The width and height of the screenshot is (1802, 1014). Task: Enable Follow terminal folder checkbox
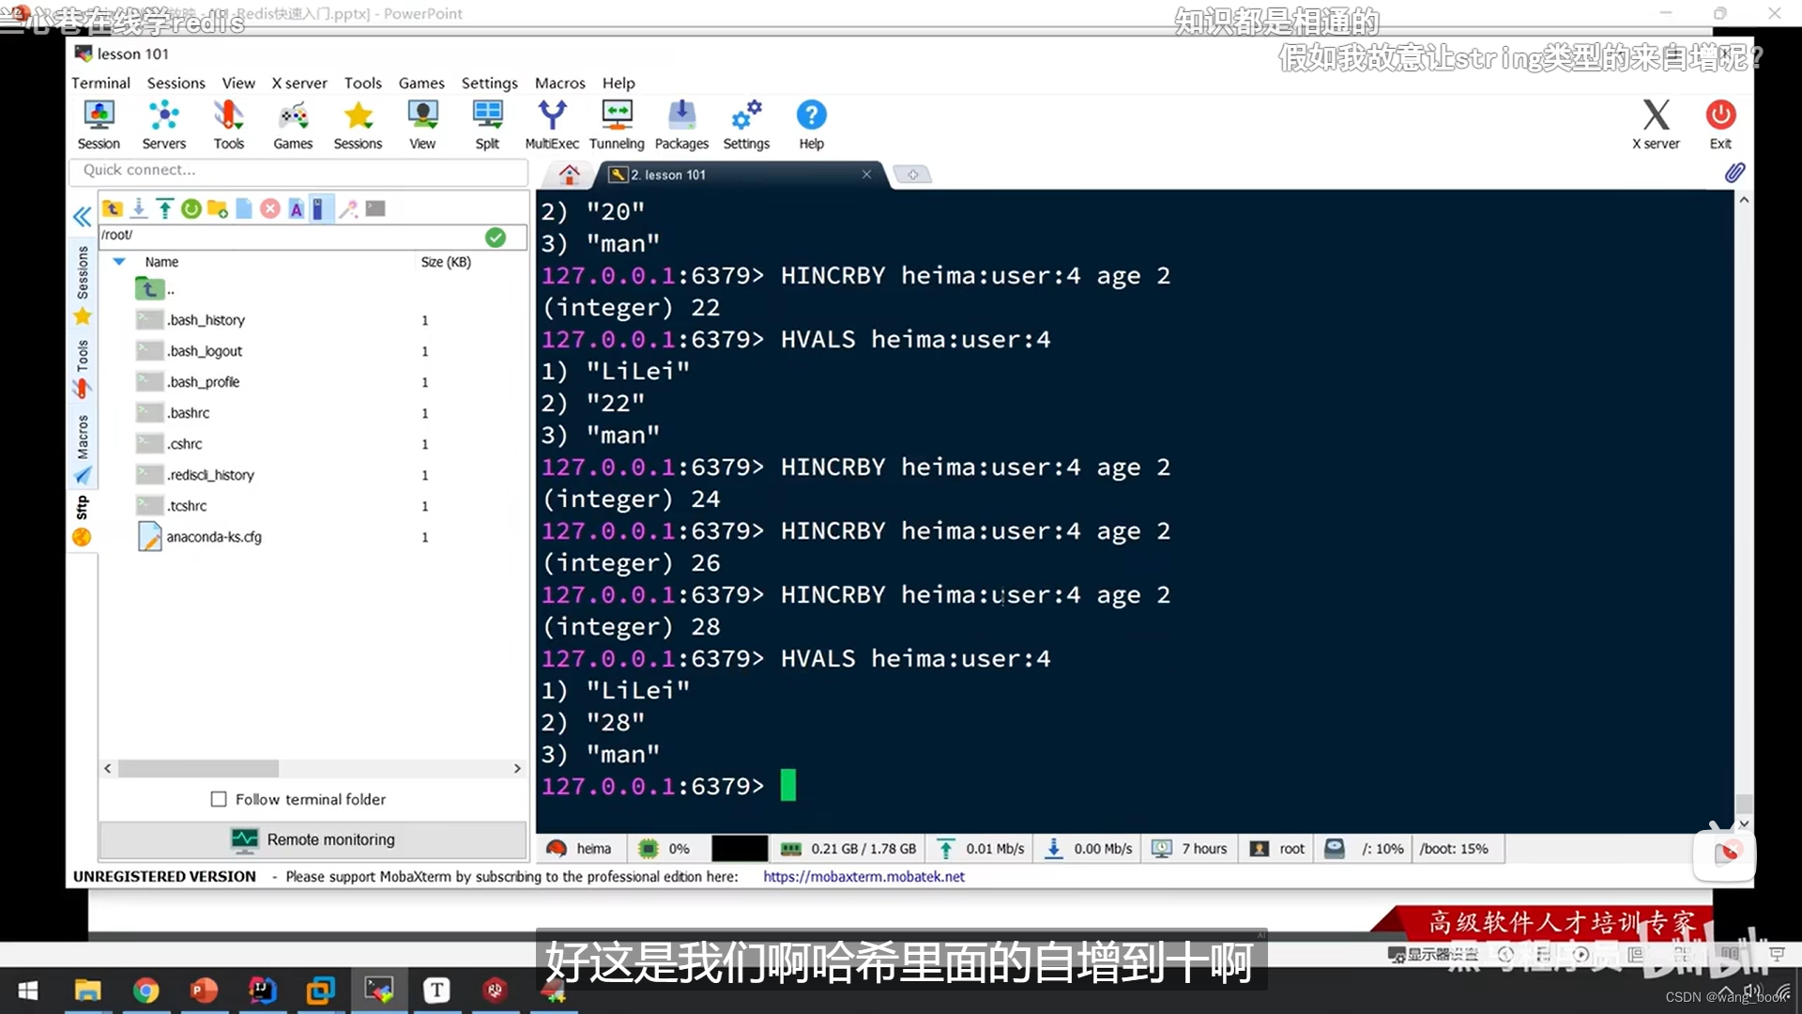tap(219, 799)
